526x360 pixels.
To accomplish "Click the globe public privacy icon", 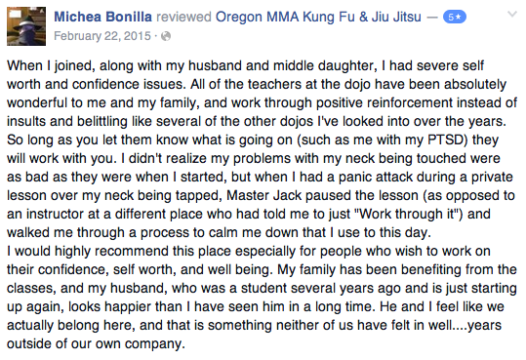I will [x=166, y=36].
